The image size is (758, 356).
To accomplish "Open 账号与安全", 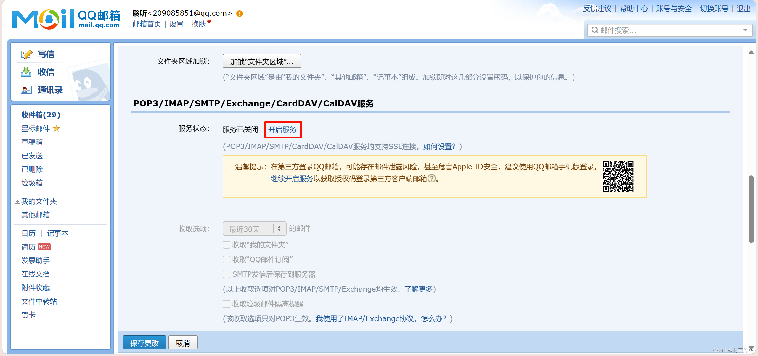I will point(674,9).
